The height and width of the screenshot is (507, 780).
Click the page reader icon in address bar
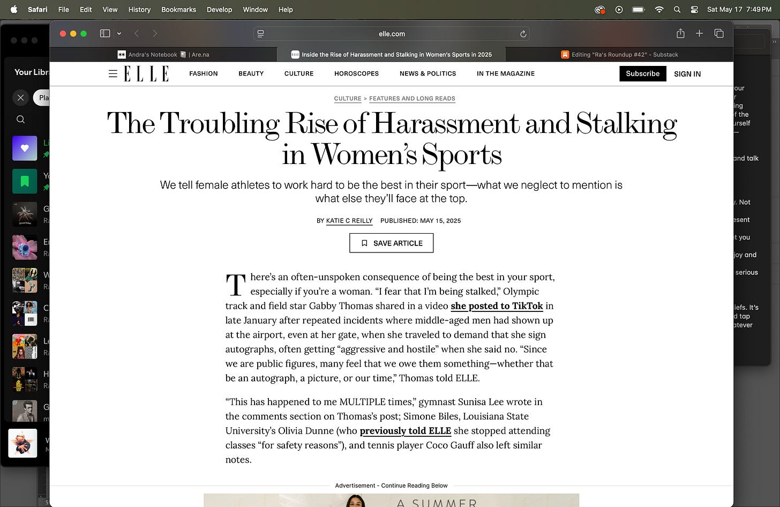[x=261, y=34]
